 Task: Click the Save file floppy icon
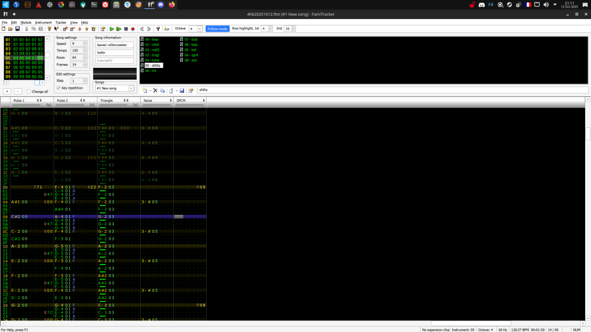pos(17,28)
